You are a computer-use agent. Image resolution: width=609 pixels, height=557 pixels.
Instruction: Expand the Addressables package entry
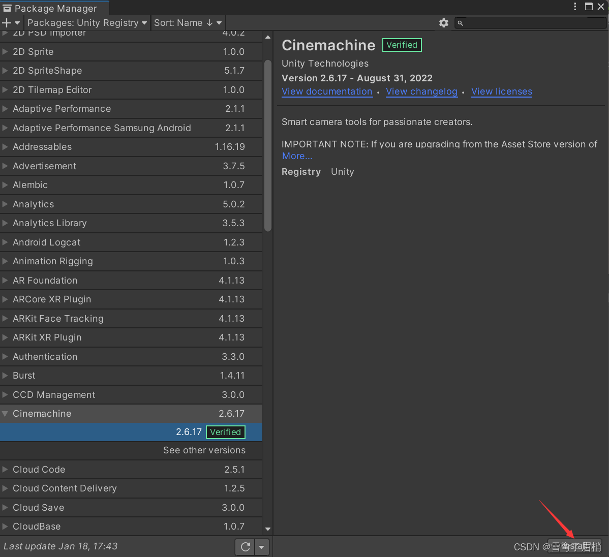point(5,147)
